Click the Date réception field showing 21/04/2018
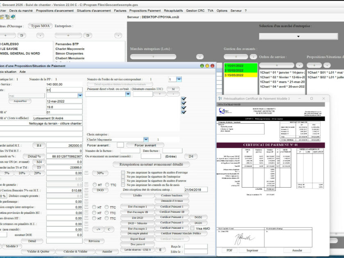 pyautogui.click(x=196, y=190)
